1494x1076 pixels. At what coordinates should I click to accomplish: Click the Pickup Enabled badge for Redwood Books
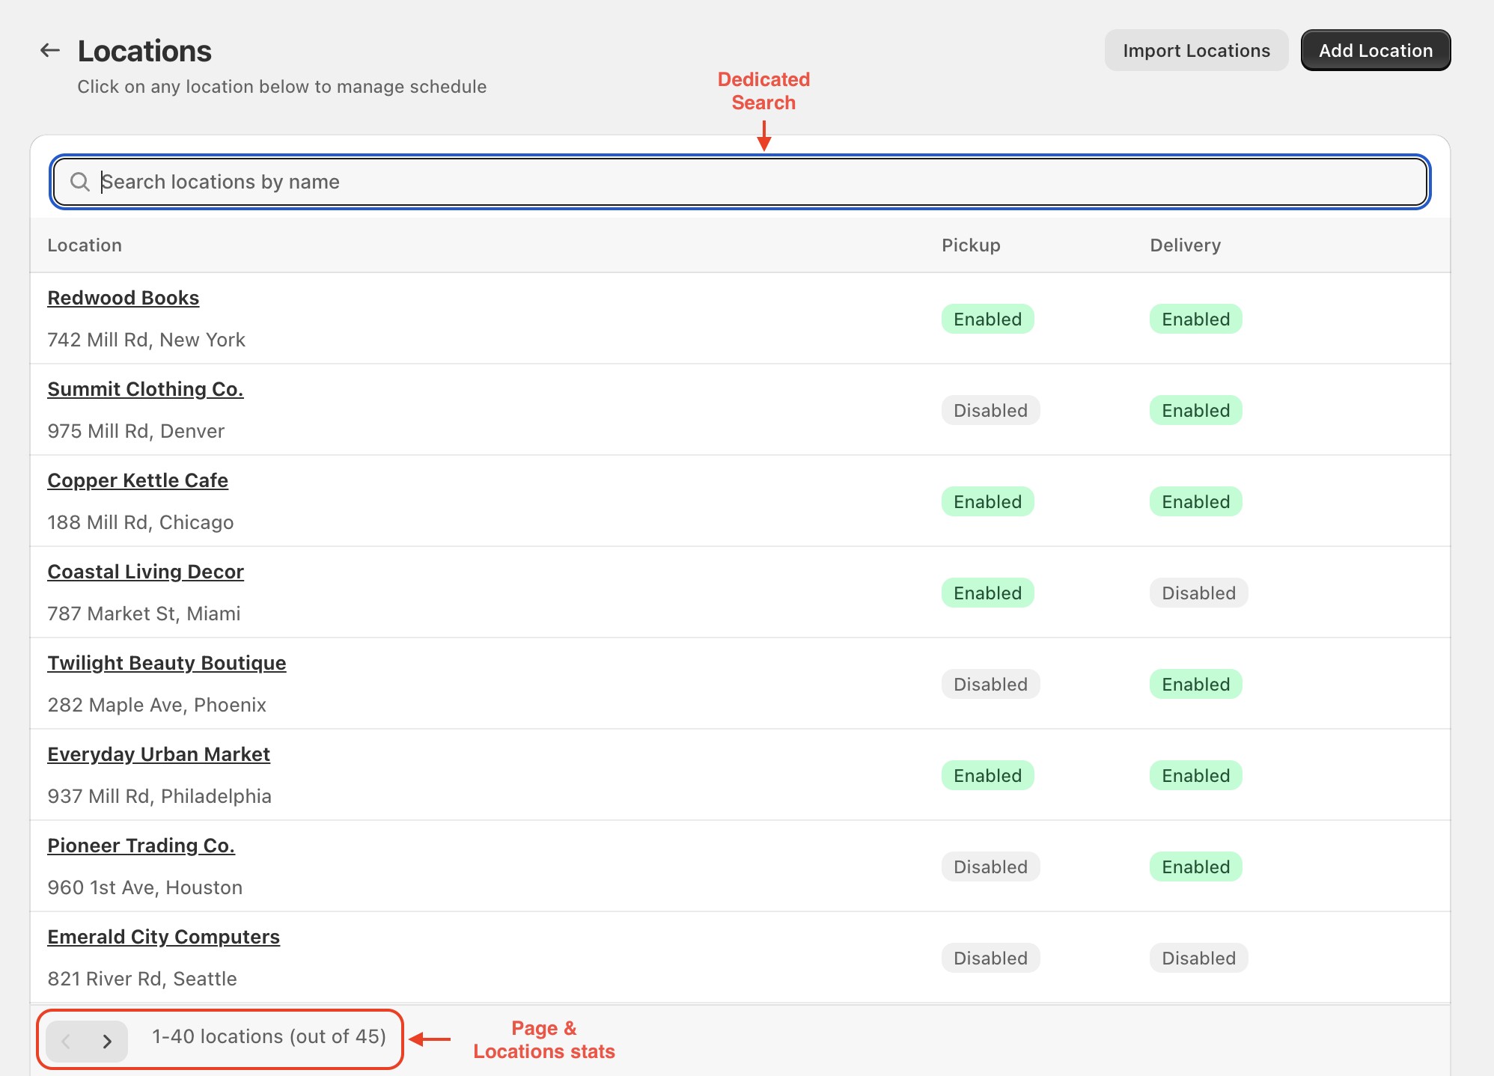pos(988,320)
